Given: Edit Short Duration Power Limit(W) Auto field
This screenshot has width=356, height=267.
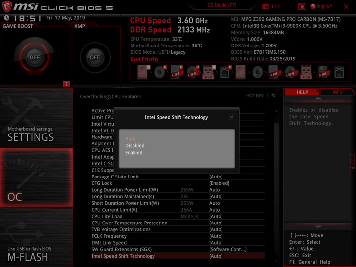Looking at the screenshot, I should pos(214,203).
